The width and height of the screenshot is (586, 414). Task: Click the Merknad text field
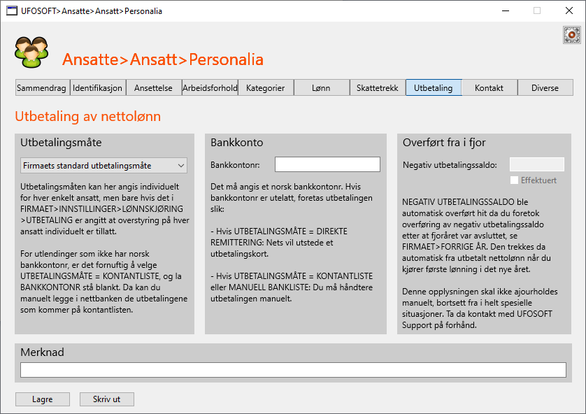[293, 370]
